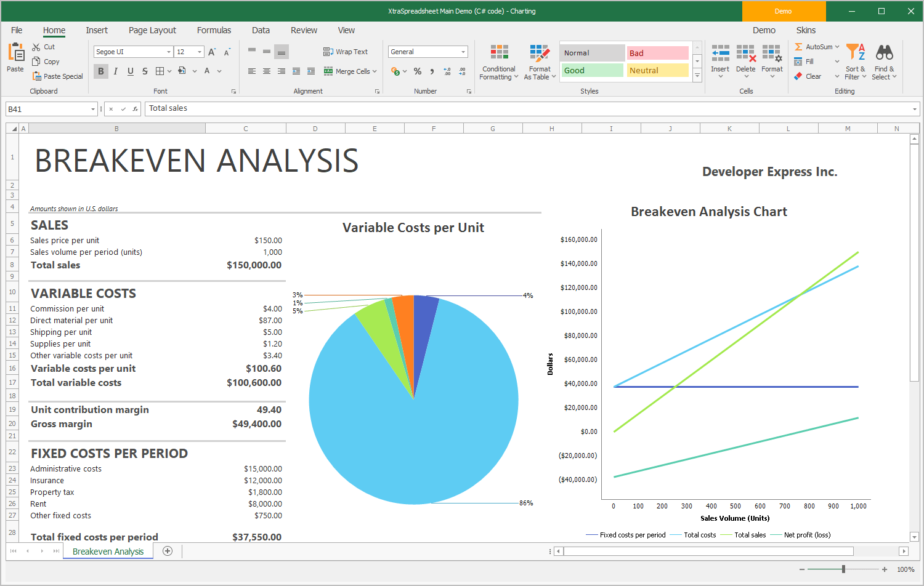Viewport: 924px width, 586px height.
Task: Adjust the zoom slider at bottom right
Action: pos(845,569)
